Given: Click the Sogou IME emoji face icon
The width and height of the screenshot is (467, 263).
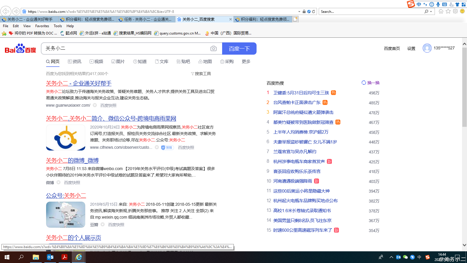Looking at the screenshot, I should pos(432,4).
